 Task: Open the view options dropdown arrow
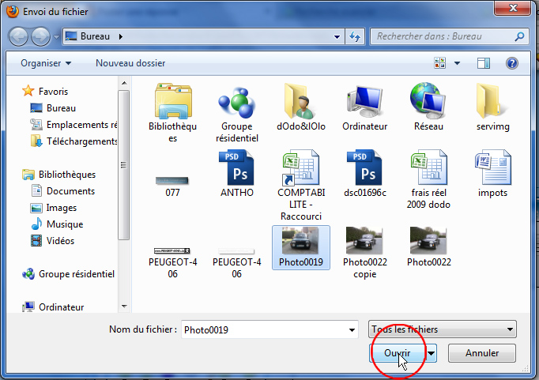[457, 62]
